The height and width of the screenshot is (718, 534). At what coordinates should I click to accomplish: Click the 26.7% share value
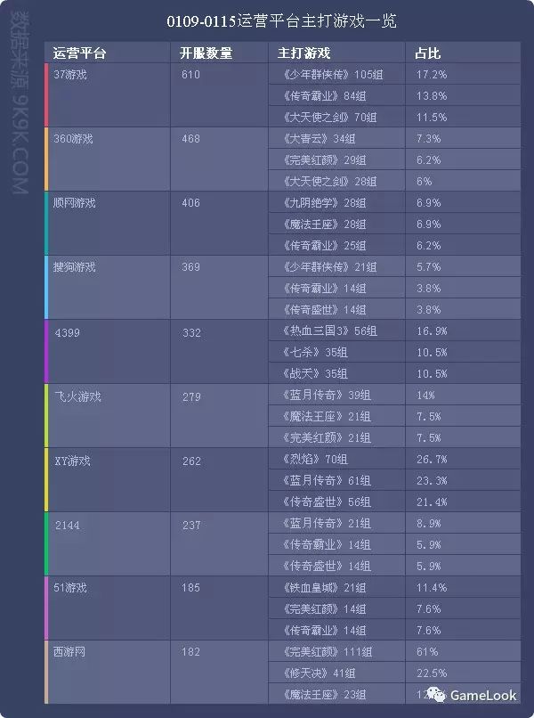pyautogui.click(x=432, y=459)
